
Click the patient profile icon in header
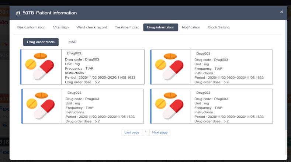pos(18,13)
